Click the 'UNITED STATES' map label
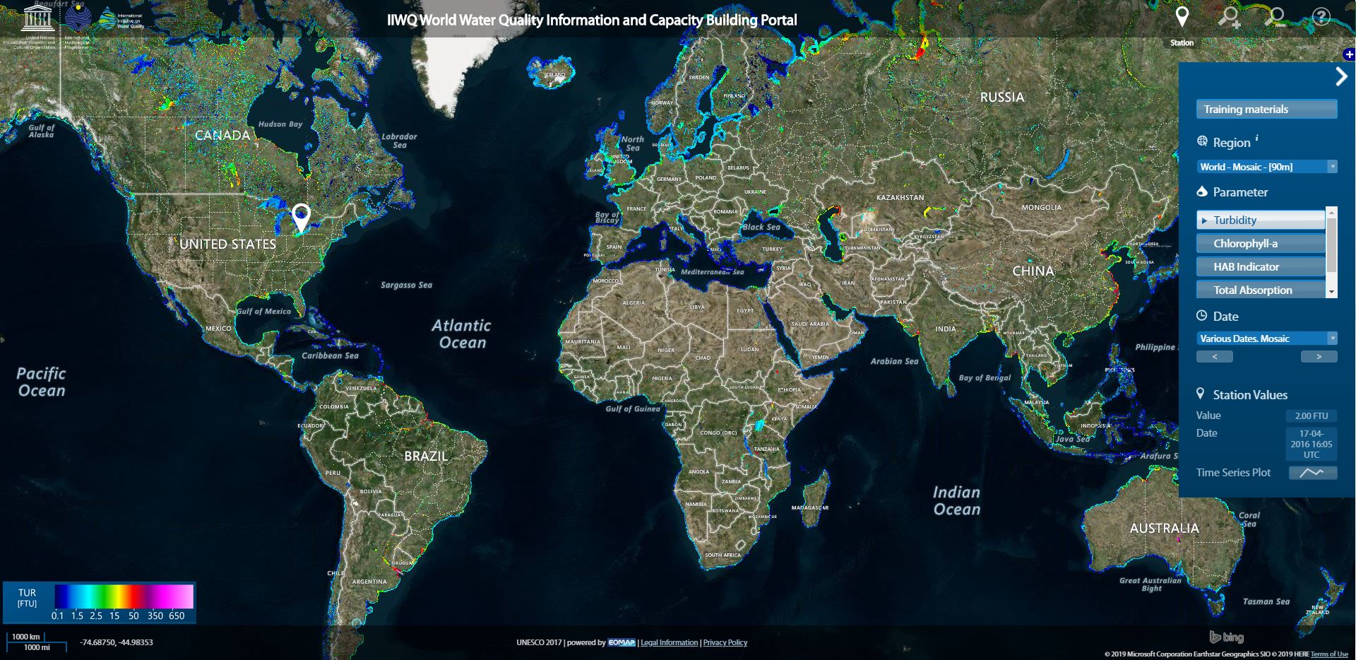 [x=227, y=244]
